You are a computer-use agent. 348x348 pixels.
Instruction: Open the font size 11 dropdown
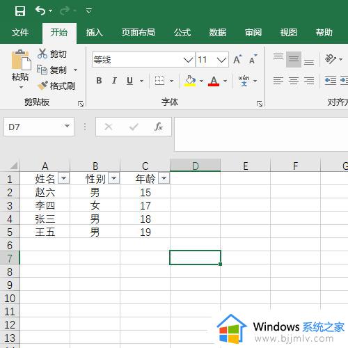(x=221, y=60)
